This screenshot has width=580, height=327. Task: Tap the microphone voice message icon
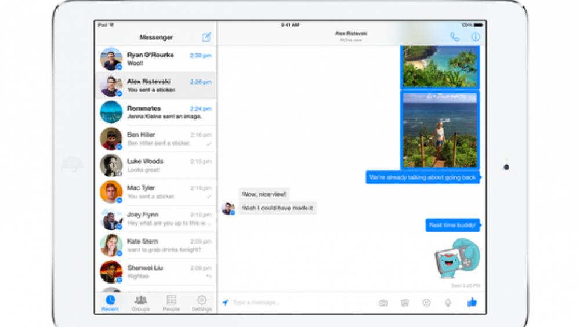448,303
